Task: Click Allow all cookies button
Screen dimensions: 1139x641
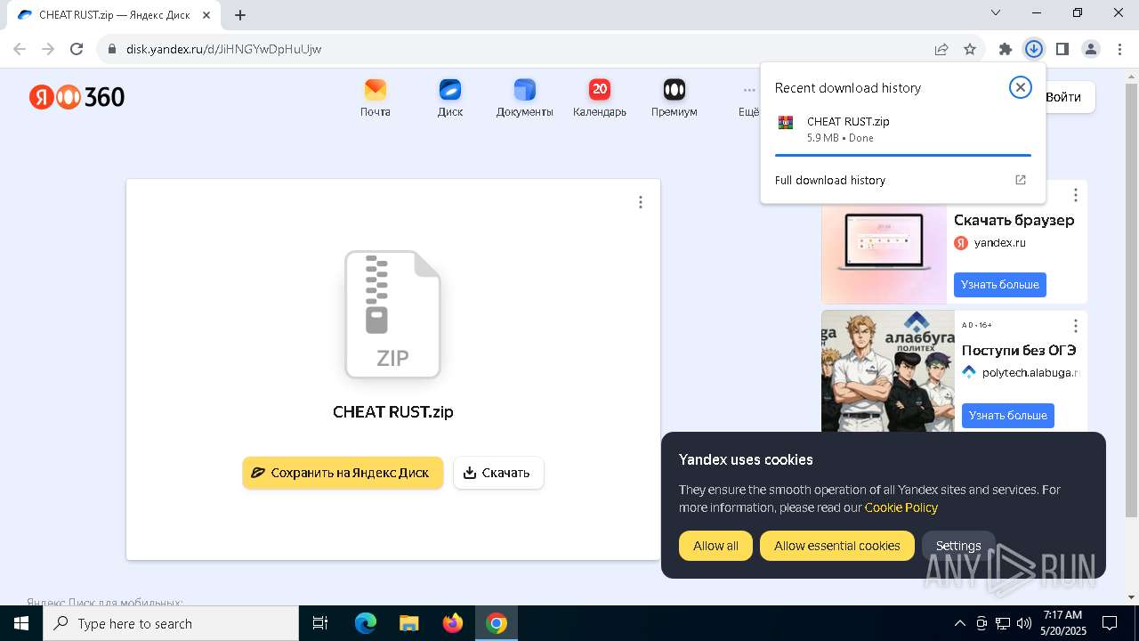Action: point(715,546)
